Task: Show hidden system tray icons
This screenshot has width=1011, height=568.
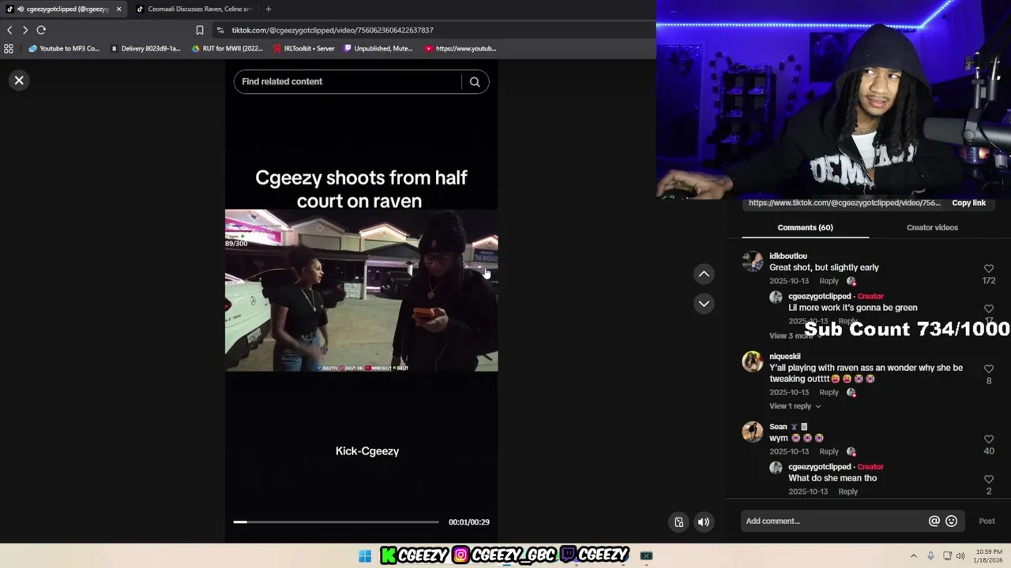Action: pos(914,556)
